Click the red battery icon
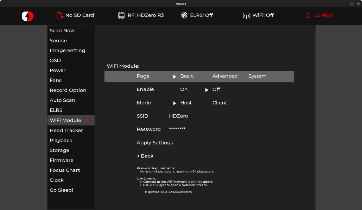 309,15
